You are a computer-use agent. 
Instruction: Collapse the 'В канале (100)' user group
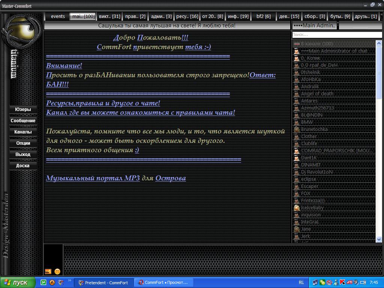pos(297,44)
